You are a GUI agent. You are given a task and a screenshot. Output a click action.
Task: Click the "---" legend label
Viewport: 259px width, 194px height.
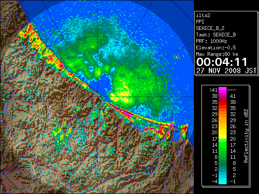(x=231, y=90)
